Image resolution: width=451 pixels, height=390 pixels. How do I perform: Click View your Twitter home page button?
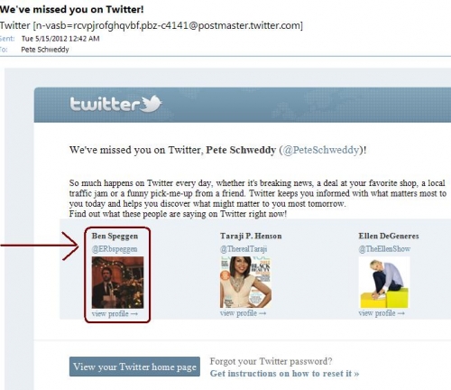click(x=134, y=367)
